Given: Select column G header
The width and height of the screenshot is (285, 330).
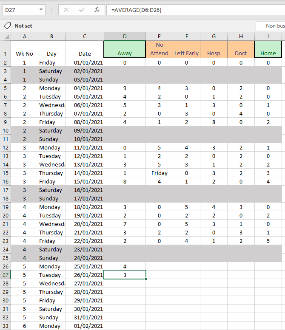Looking at the screenshot, I should (x=214, y=37).
